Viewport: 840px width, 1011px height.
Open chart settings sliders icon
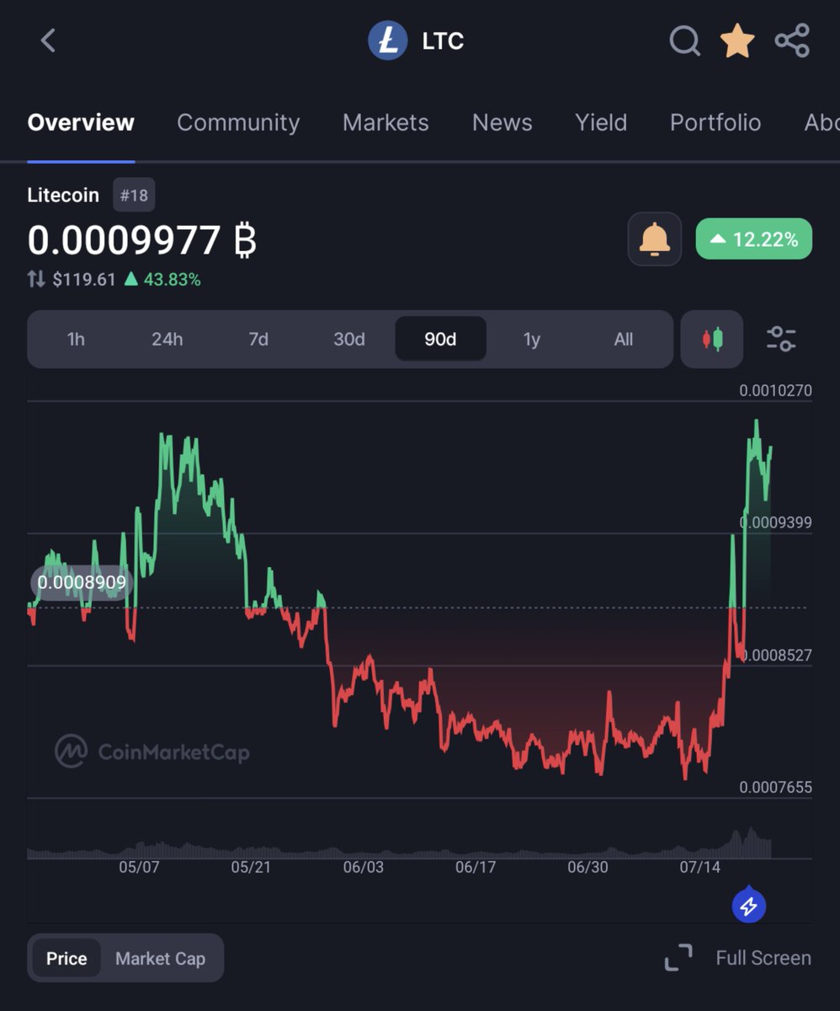coord(781,340)
